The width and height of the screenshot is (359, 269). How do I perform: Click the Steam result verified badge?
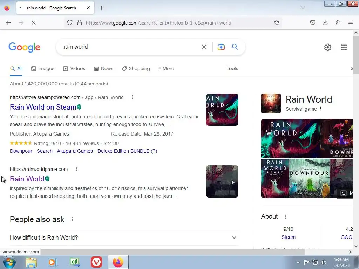tap(79, 107)
